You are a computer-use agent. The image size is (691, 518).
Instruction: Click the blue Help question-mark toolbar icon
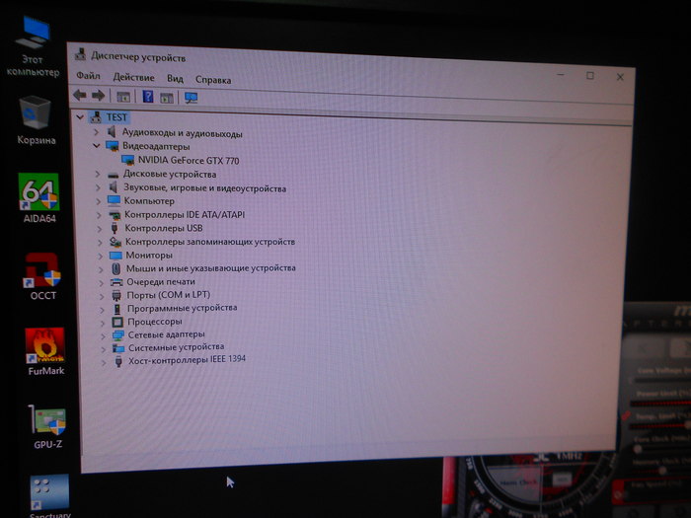[148, 97]
